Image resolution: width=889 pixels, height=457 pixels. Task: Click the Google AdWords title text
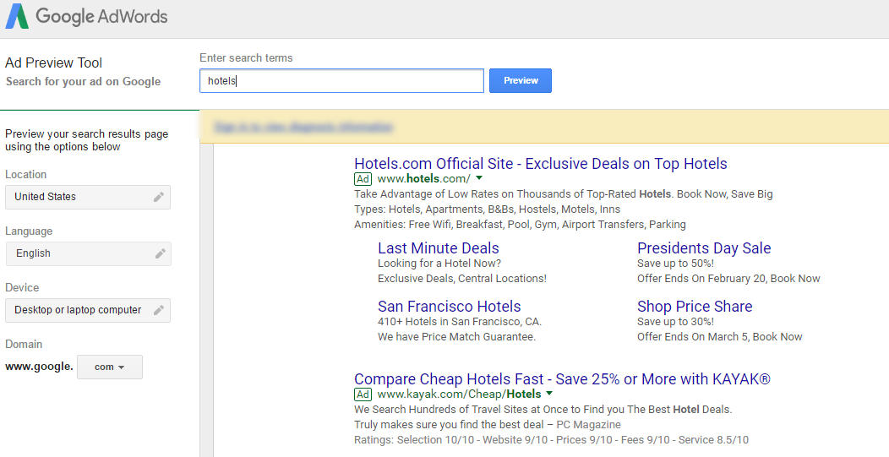(x=101, y=16)
